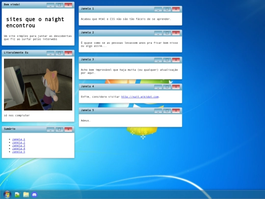Screen dimensions: 265x199
Task: Click the "Bem vindo!" title bar text
Action: click(x=12, y=4)
